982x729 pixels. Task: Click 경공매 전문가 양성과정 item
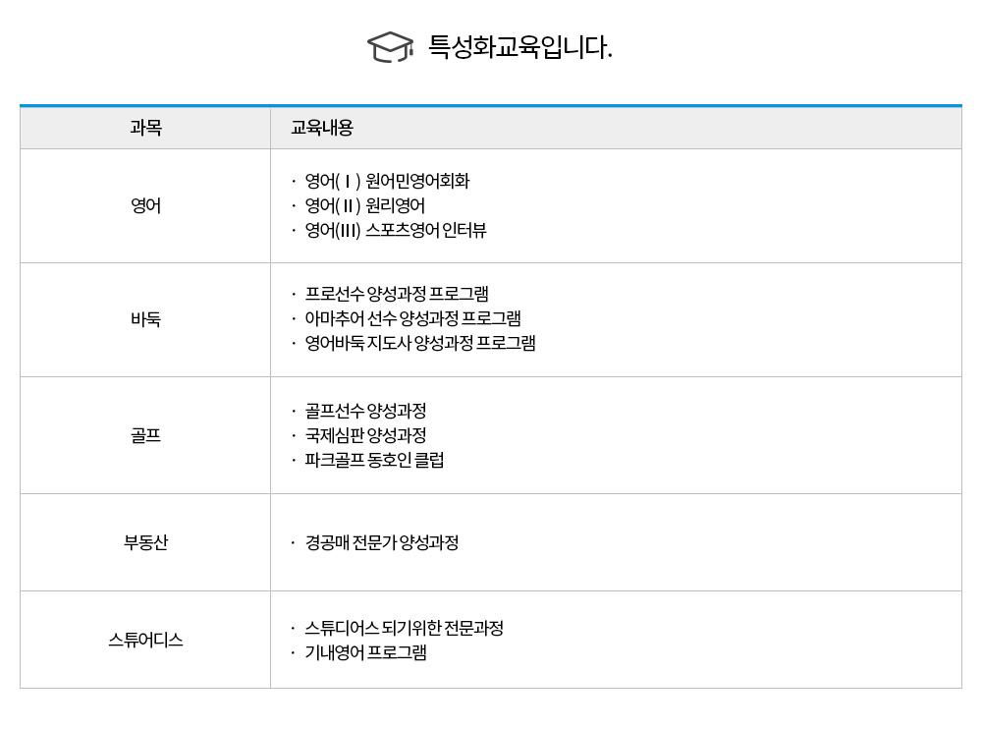click(382, 542)
